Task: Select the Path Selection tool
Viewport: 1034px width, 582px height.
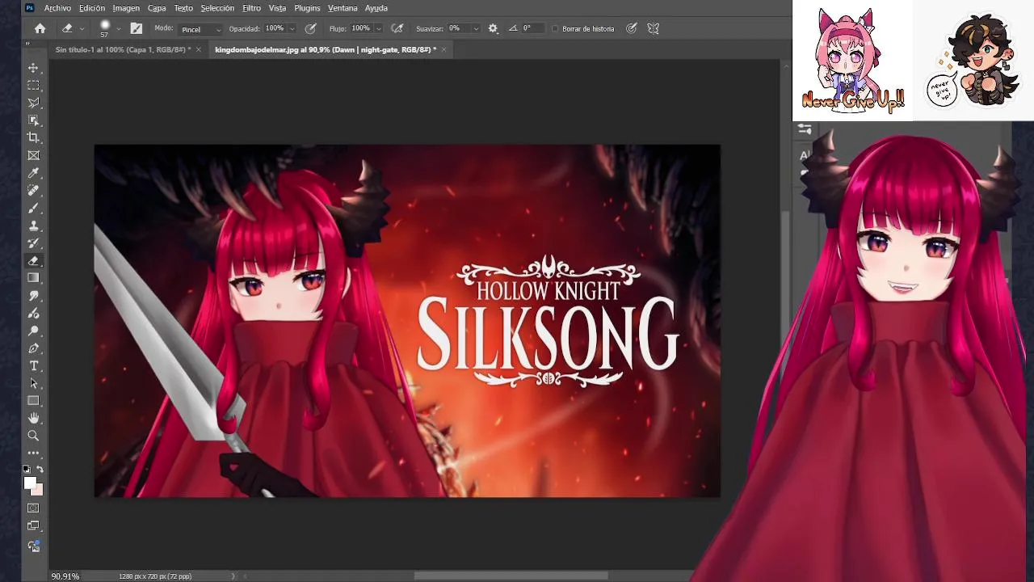Action: click(33, 383)
